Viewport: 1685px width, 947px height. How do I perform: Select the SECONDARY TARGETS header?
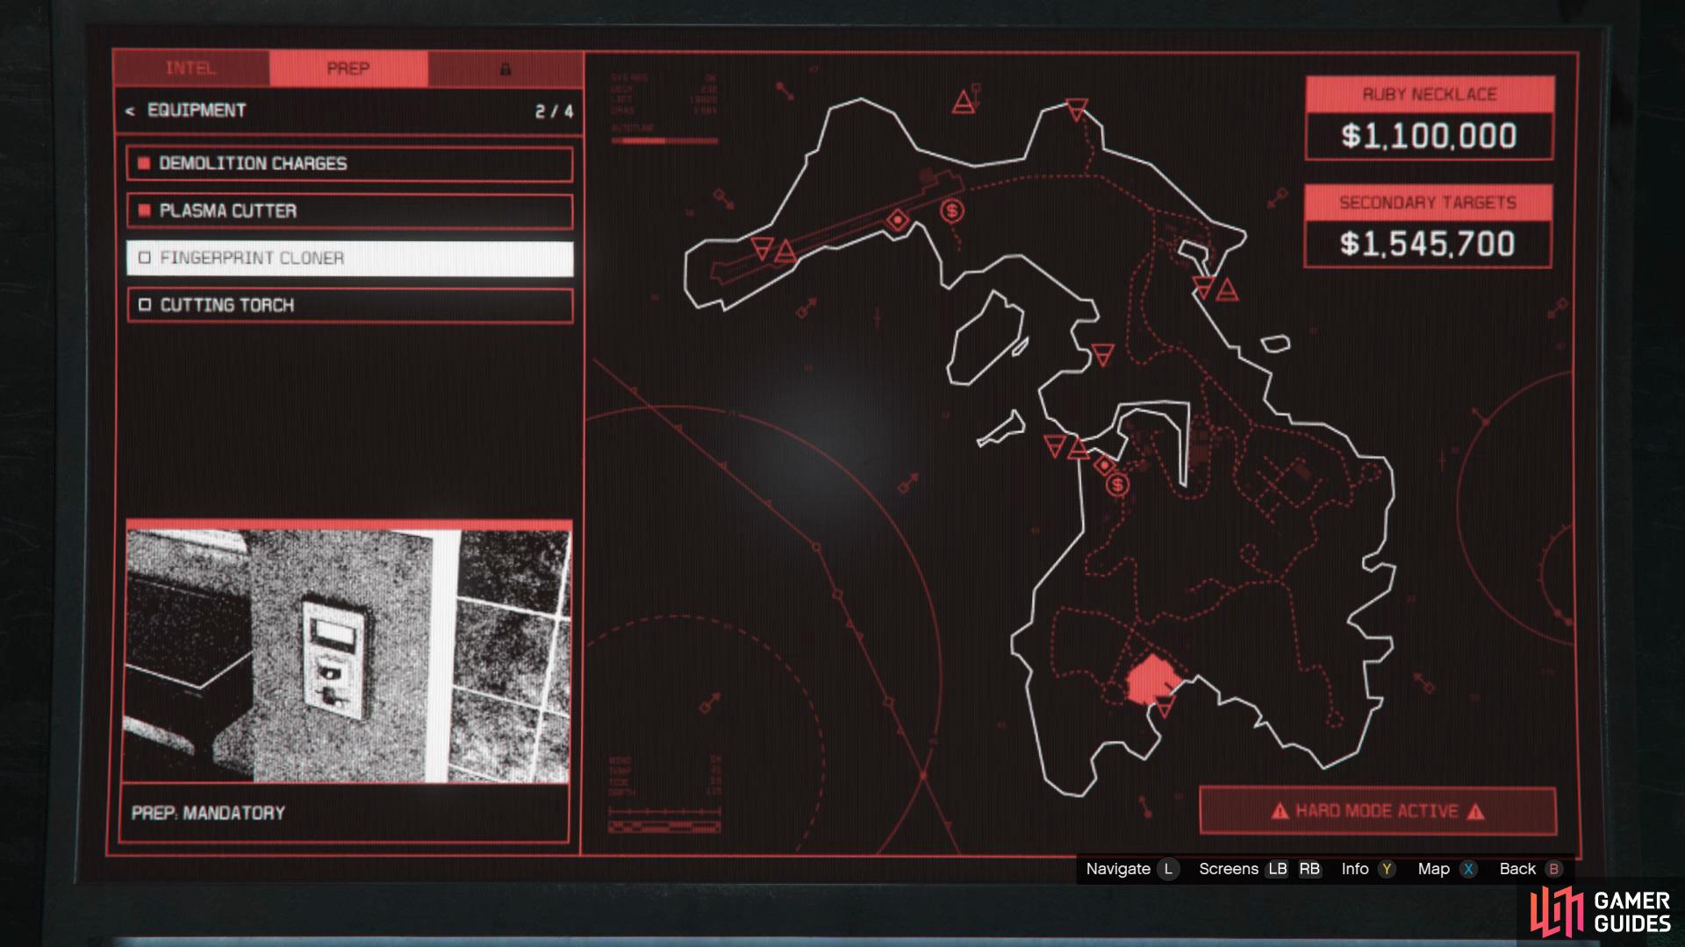click(x=1428, y=203)
